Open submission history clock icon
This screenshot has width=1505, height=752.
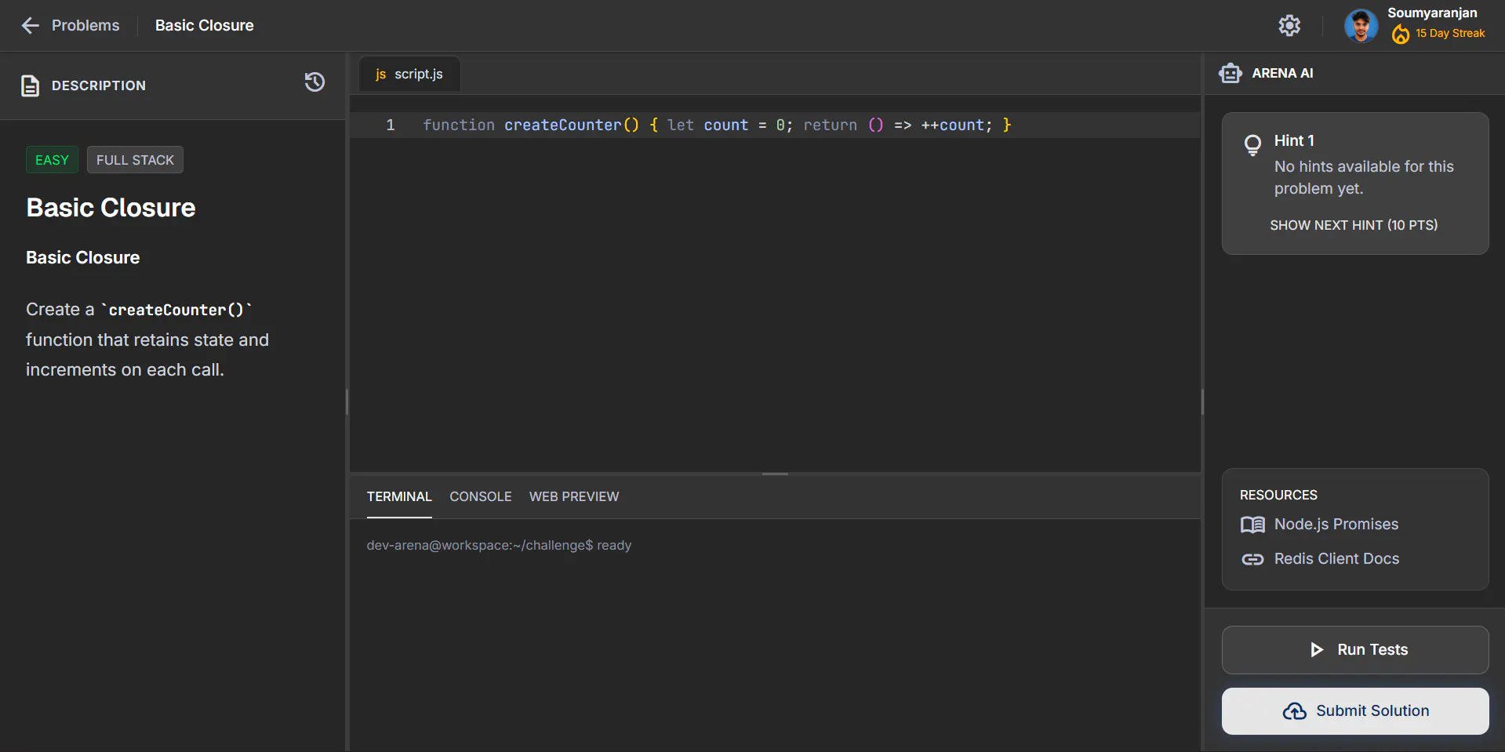pyautogui.click(x=314, y=82)
